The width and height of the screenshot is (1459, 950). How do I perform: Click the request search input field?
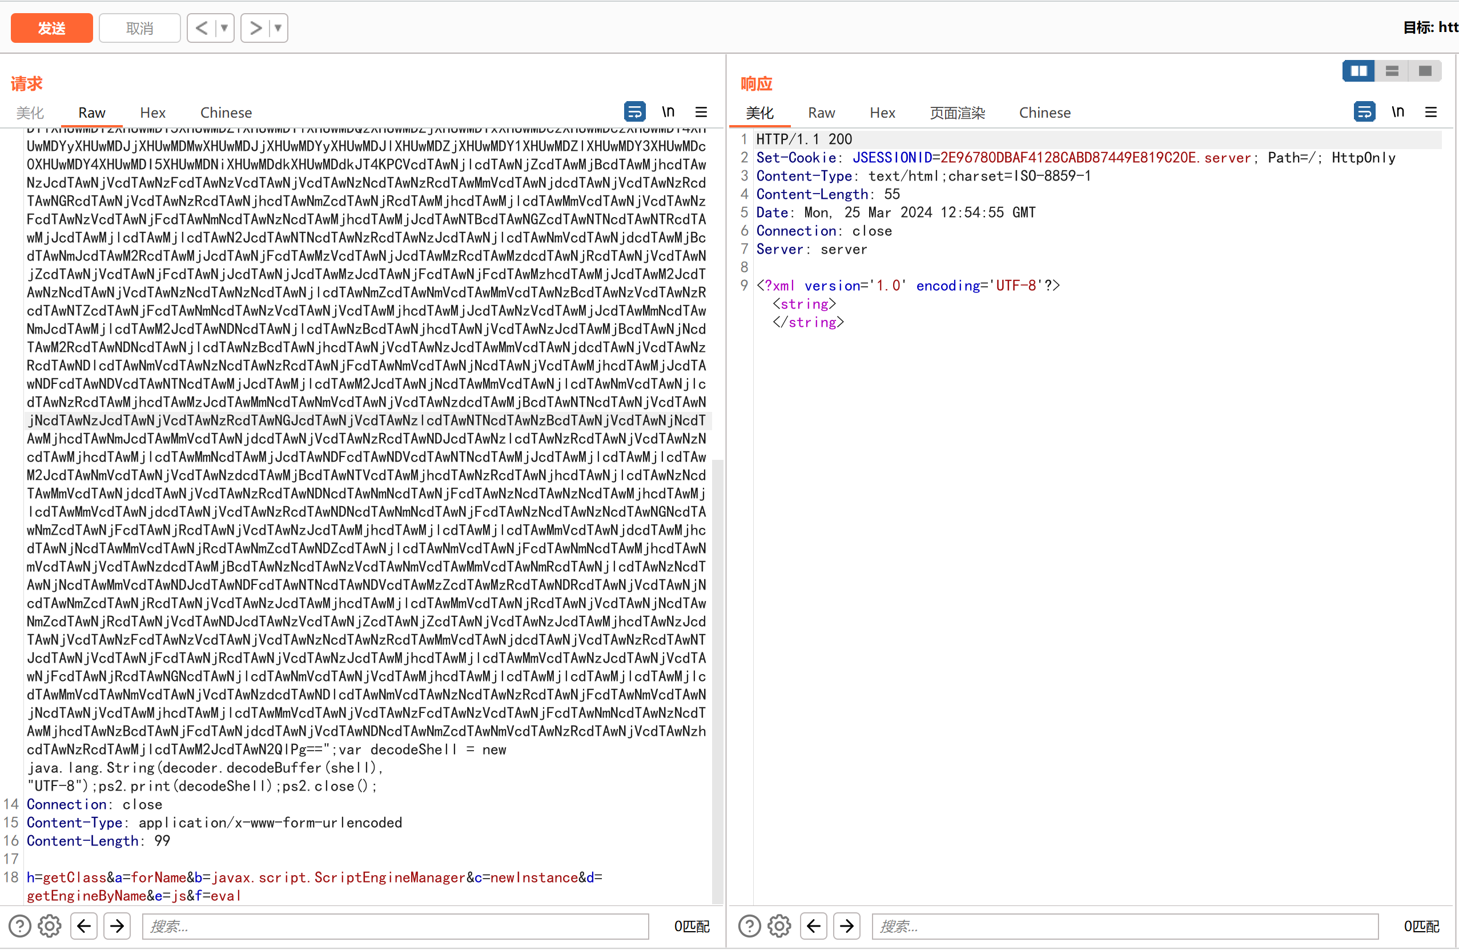[395, 925]
